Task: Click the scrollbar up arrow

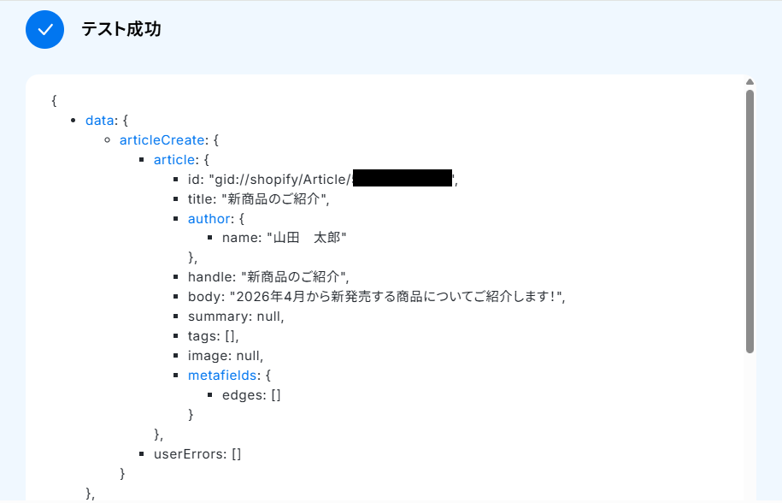Action: 750,83
